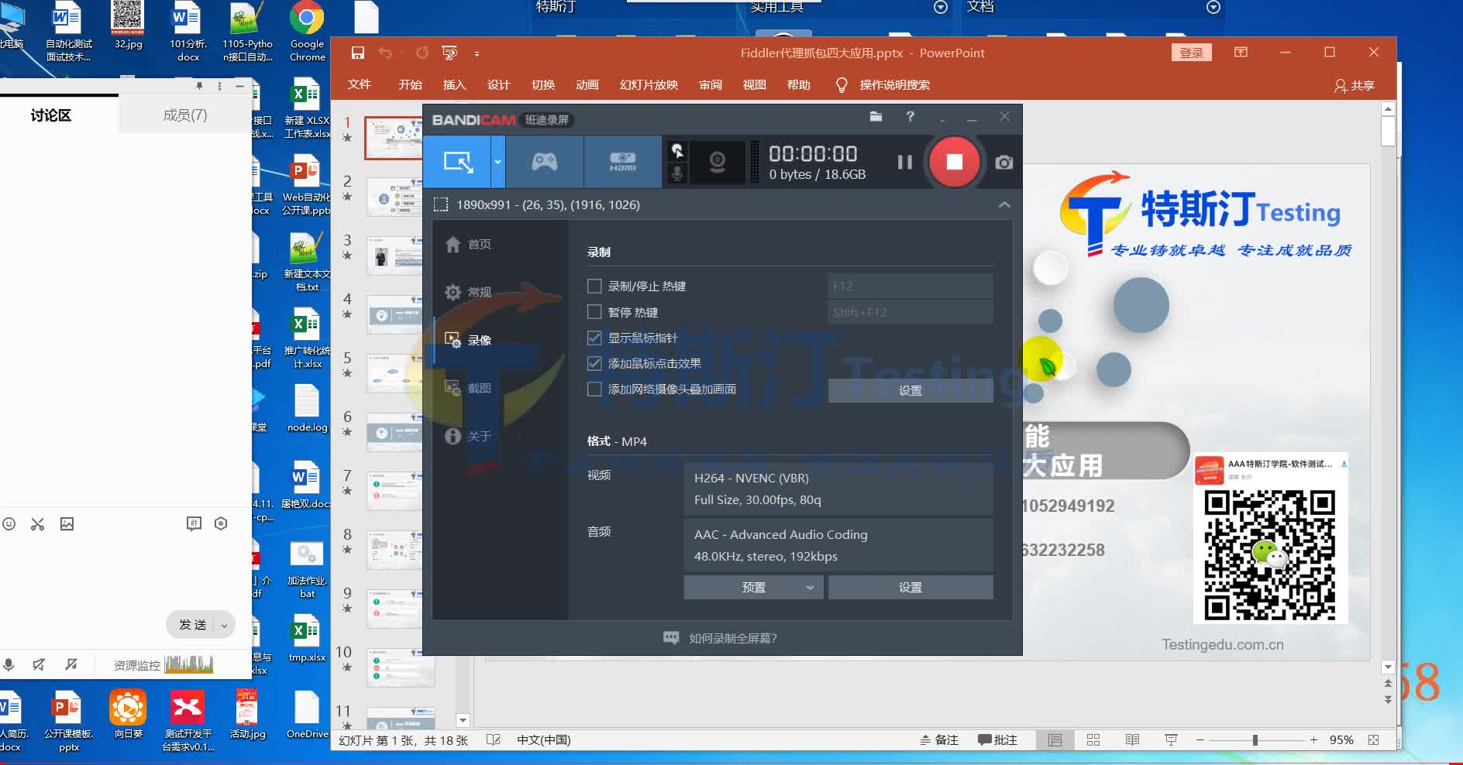Expand screen recording mode dropdown arrow
Image resolution: width=1463 pixels, height=765 pixels.
[x=498, y=162]
